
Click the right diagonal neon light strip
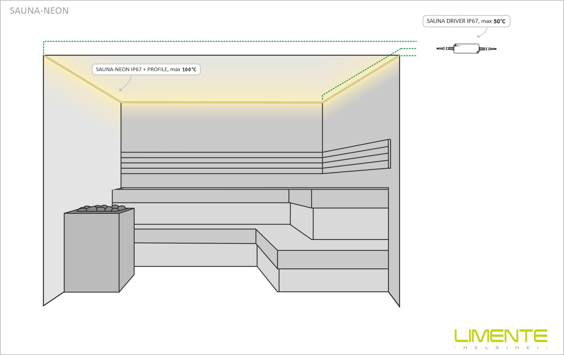(x=361, y=79)
